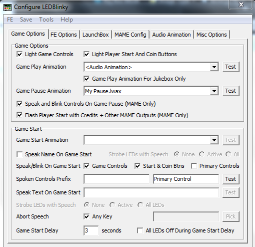Click the LEDBlinky app icon in title bar

point(7,8)
